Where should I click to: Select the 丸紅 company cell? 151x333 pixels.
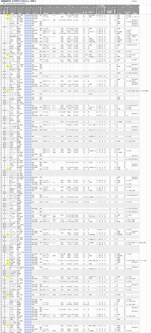(x=13, y=63)
